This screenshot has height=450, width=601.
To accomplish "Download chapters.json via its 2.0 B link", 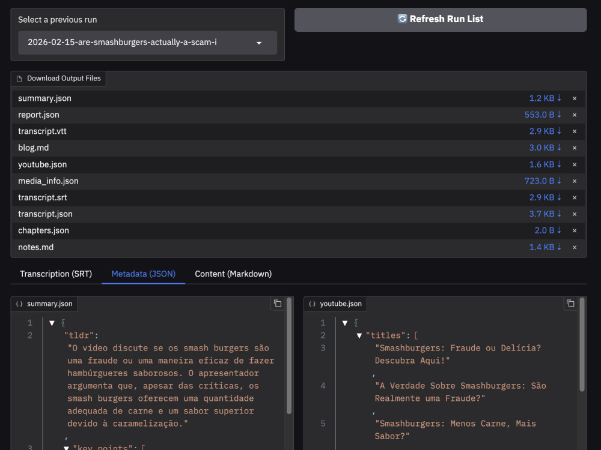I will pos(548,230).
